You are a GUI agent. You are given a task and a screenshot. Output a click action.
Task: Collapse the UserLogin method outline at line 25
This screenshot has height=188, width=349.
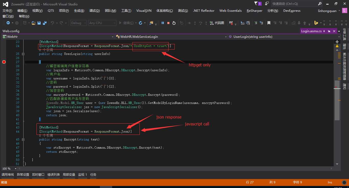tap(23, 54)
